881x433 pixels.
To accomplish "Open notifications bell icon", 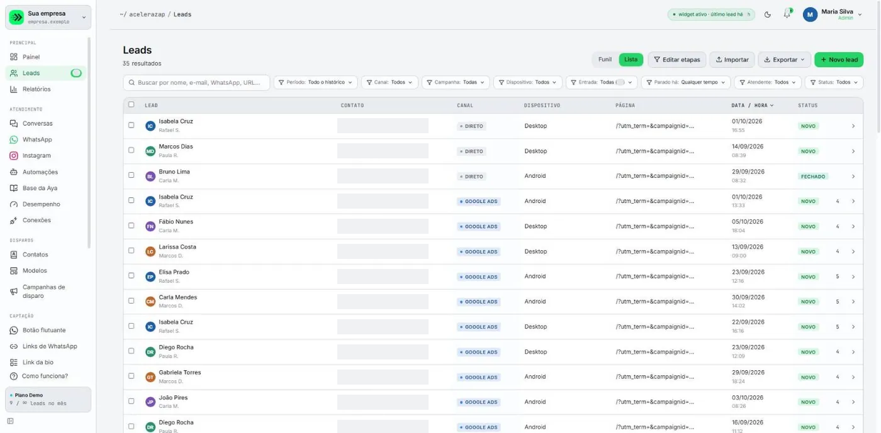I will point(787,14).
